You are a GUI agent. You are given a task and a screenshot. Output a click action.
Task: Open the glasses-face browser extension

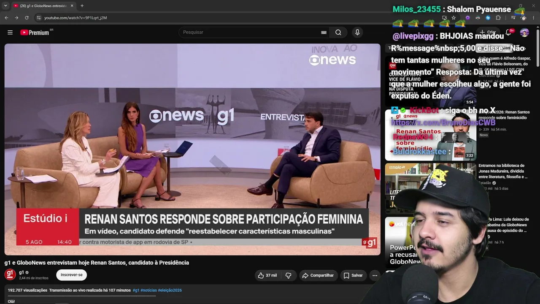(478, 18)
